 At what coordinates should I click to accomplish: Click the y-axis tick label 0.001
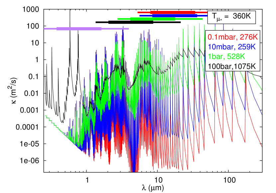[x=29, y=110]
